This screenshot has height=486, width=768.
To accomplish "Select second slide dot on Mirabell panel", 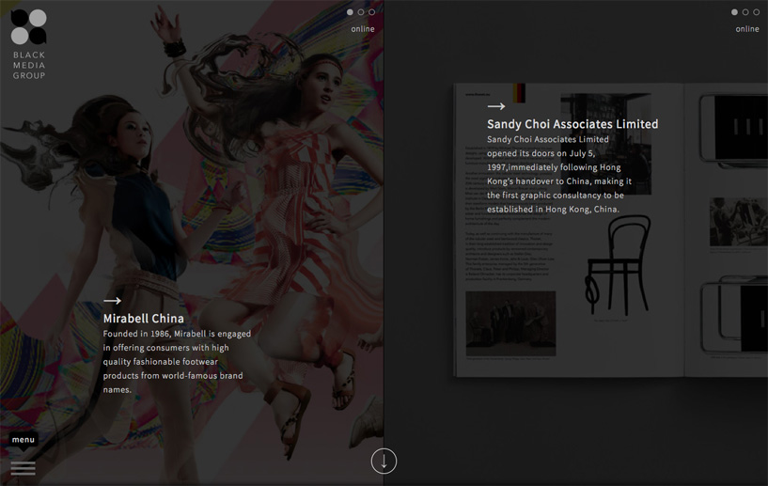I will coord(361,12).
